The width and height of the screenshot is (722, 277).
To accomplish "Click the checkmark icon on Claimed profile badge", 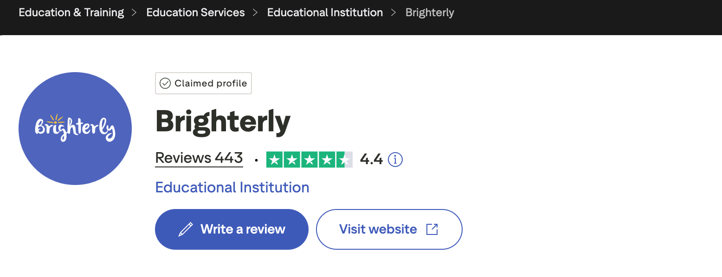I will click(x=165, y=83).
